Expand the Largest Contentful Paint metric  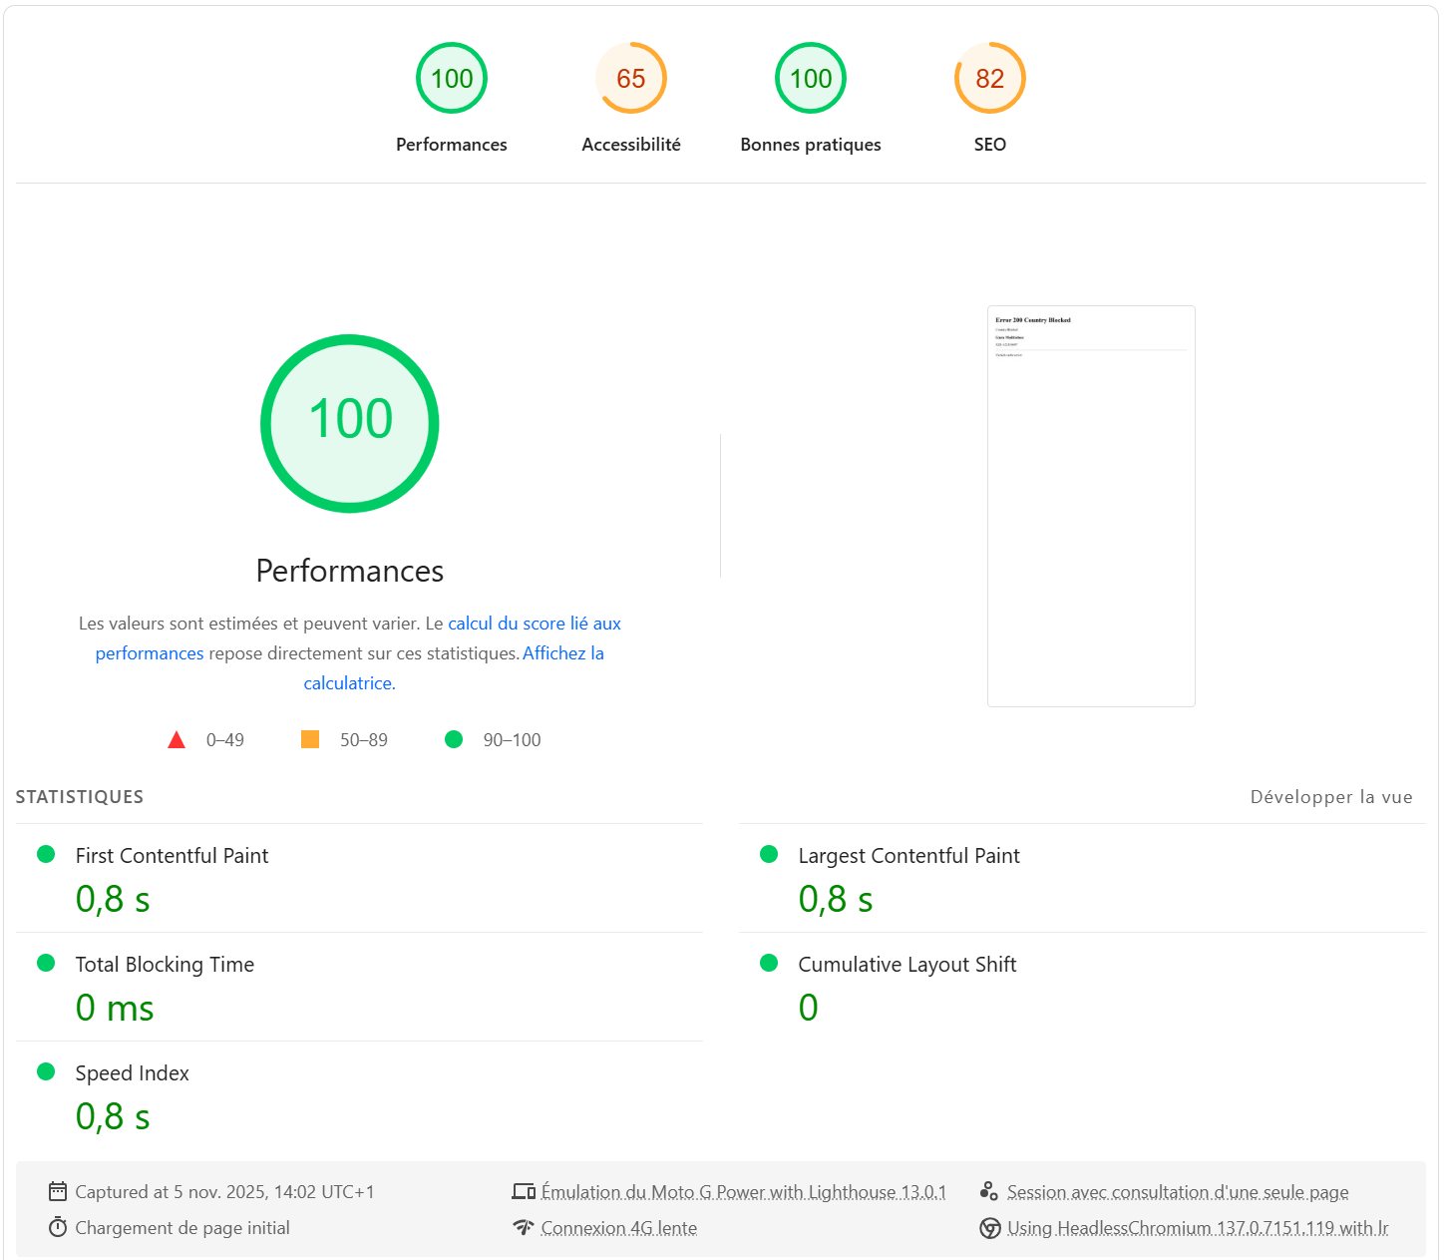tap(908, 856)
